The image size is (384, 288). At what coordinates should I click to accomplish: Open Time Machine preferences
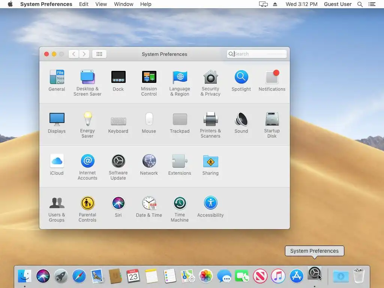pyautogui.click(x=180, y=209)
